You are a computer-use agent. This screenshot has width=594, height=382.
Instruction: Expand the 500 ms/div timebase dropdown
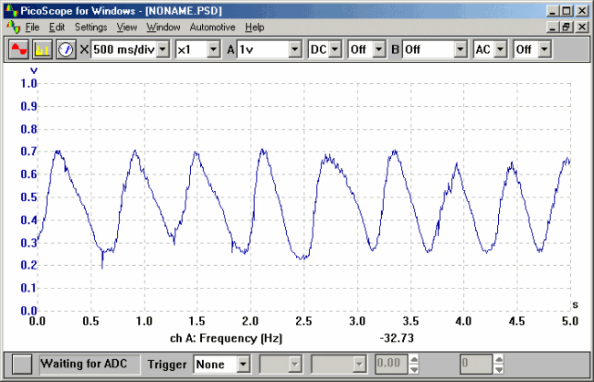pyautogui.click(x=163, y=49)
